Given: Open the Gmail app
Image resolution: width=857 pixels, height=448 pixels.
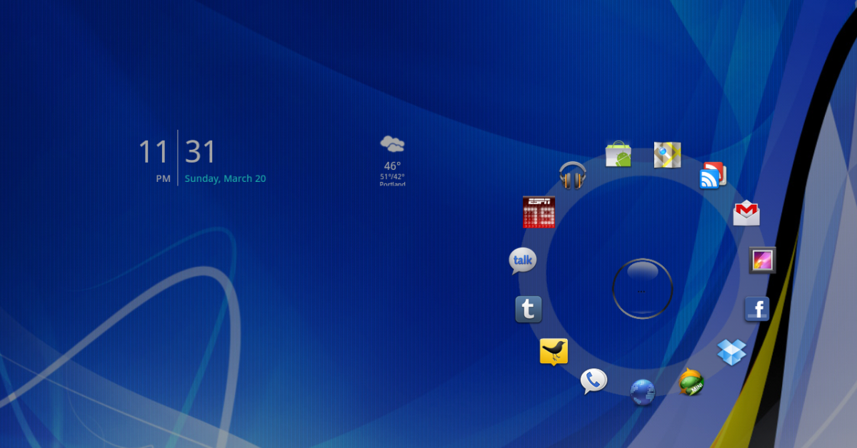Looking at the screenshot, I should point(746,213).
